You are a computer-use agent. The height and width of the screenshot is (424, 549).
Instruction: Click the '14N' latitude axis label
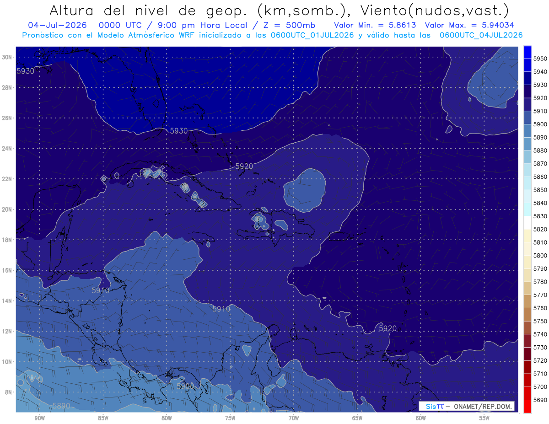click(x=8, y=301)
